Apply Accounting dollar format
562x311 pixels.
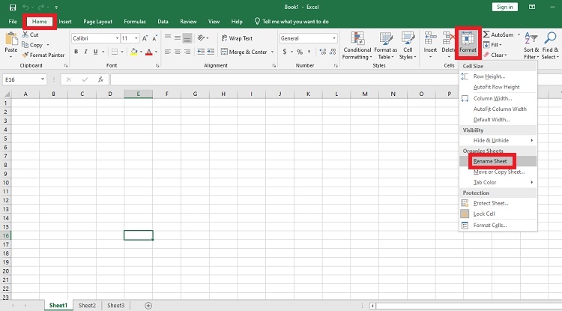[x=285, y=52]
